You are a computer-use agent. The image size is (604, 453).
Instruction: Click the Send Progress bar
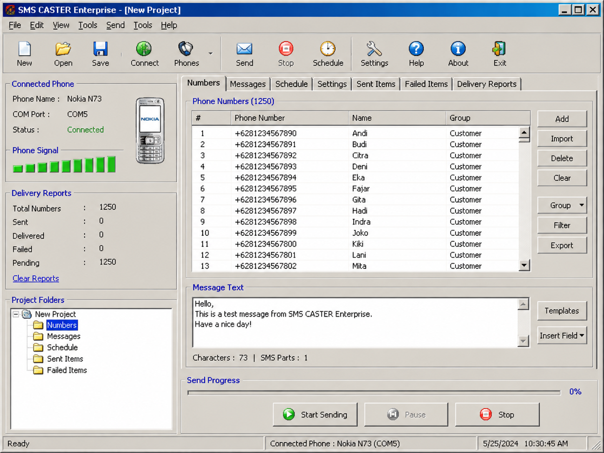click(x=374, y=392)
